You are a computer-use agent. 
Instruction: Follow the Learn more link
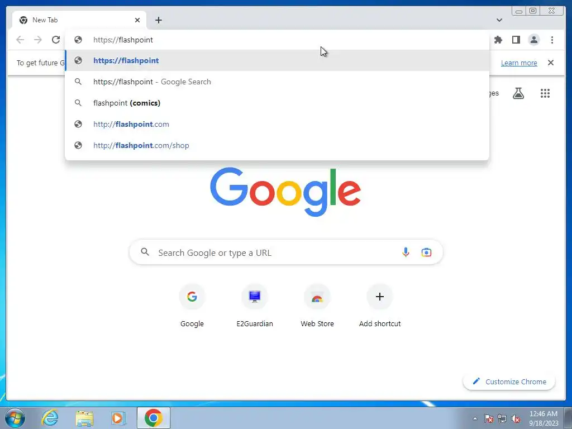(519, 63)
